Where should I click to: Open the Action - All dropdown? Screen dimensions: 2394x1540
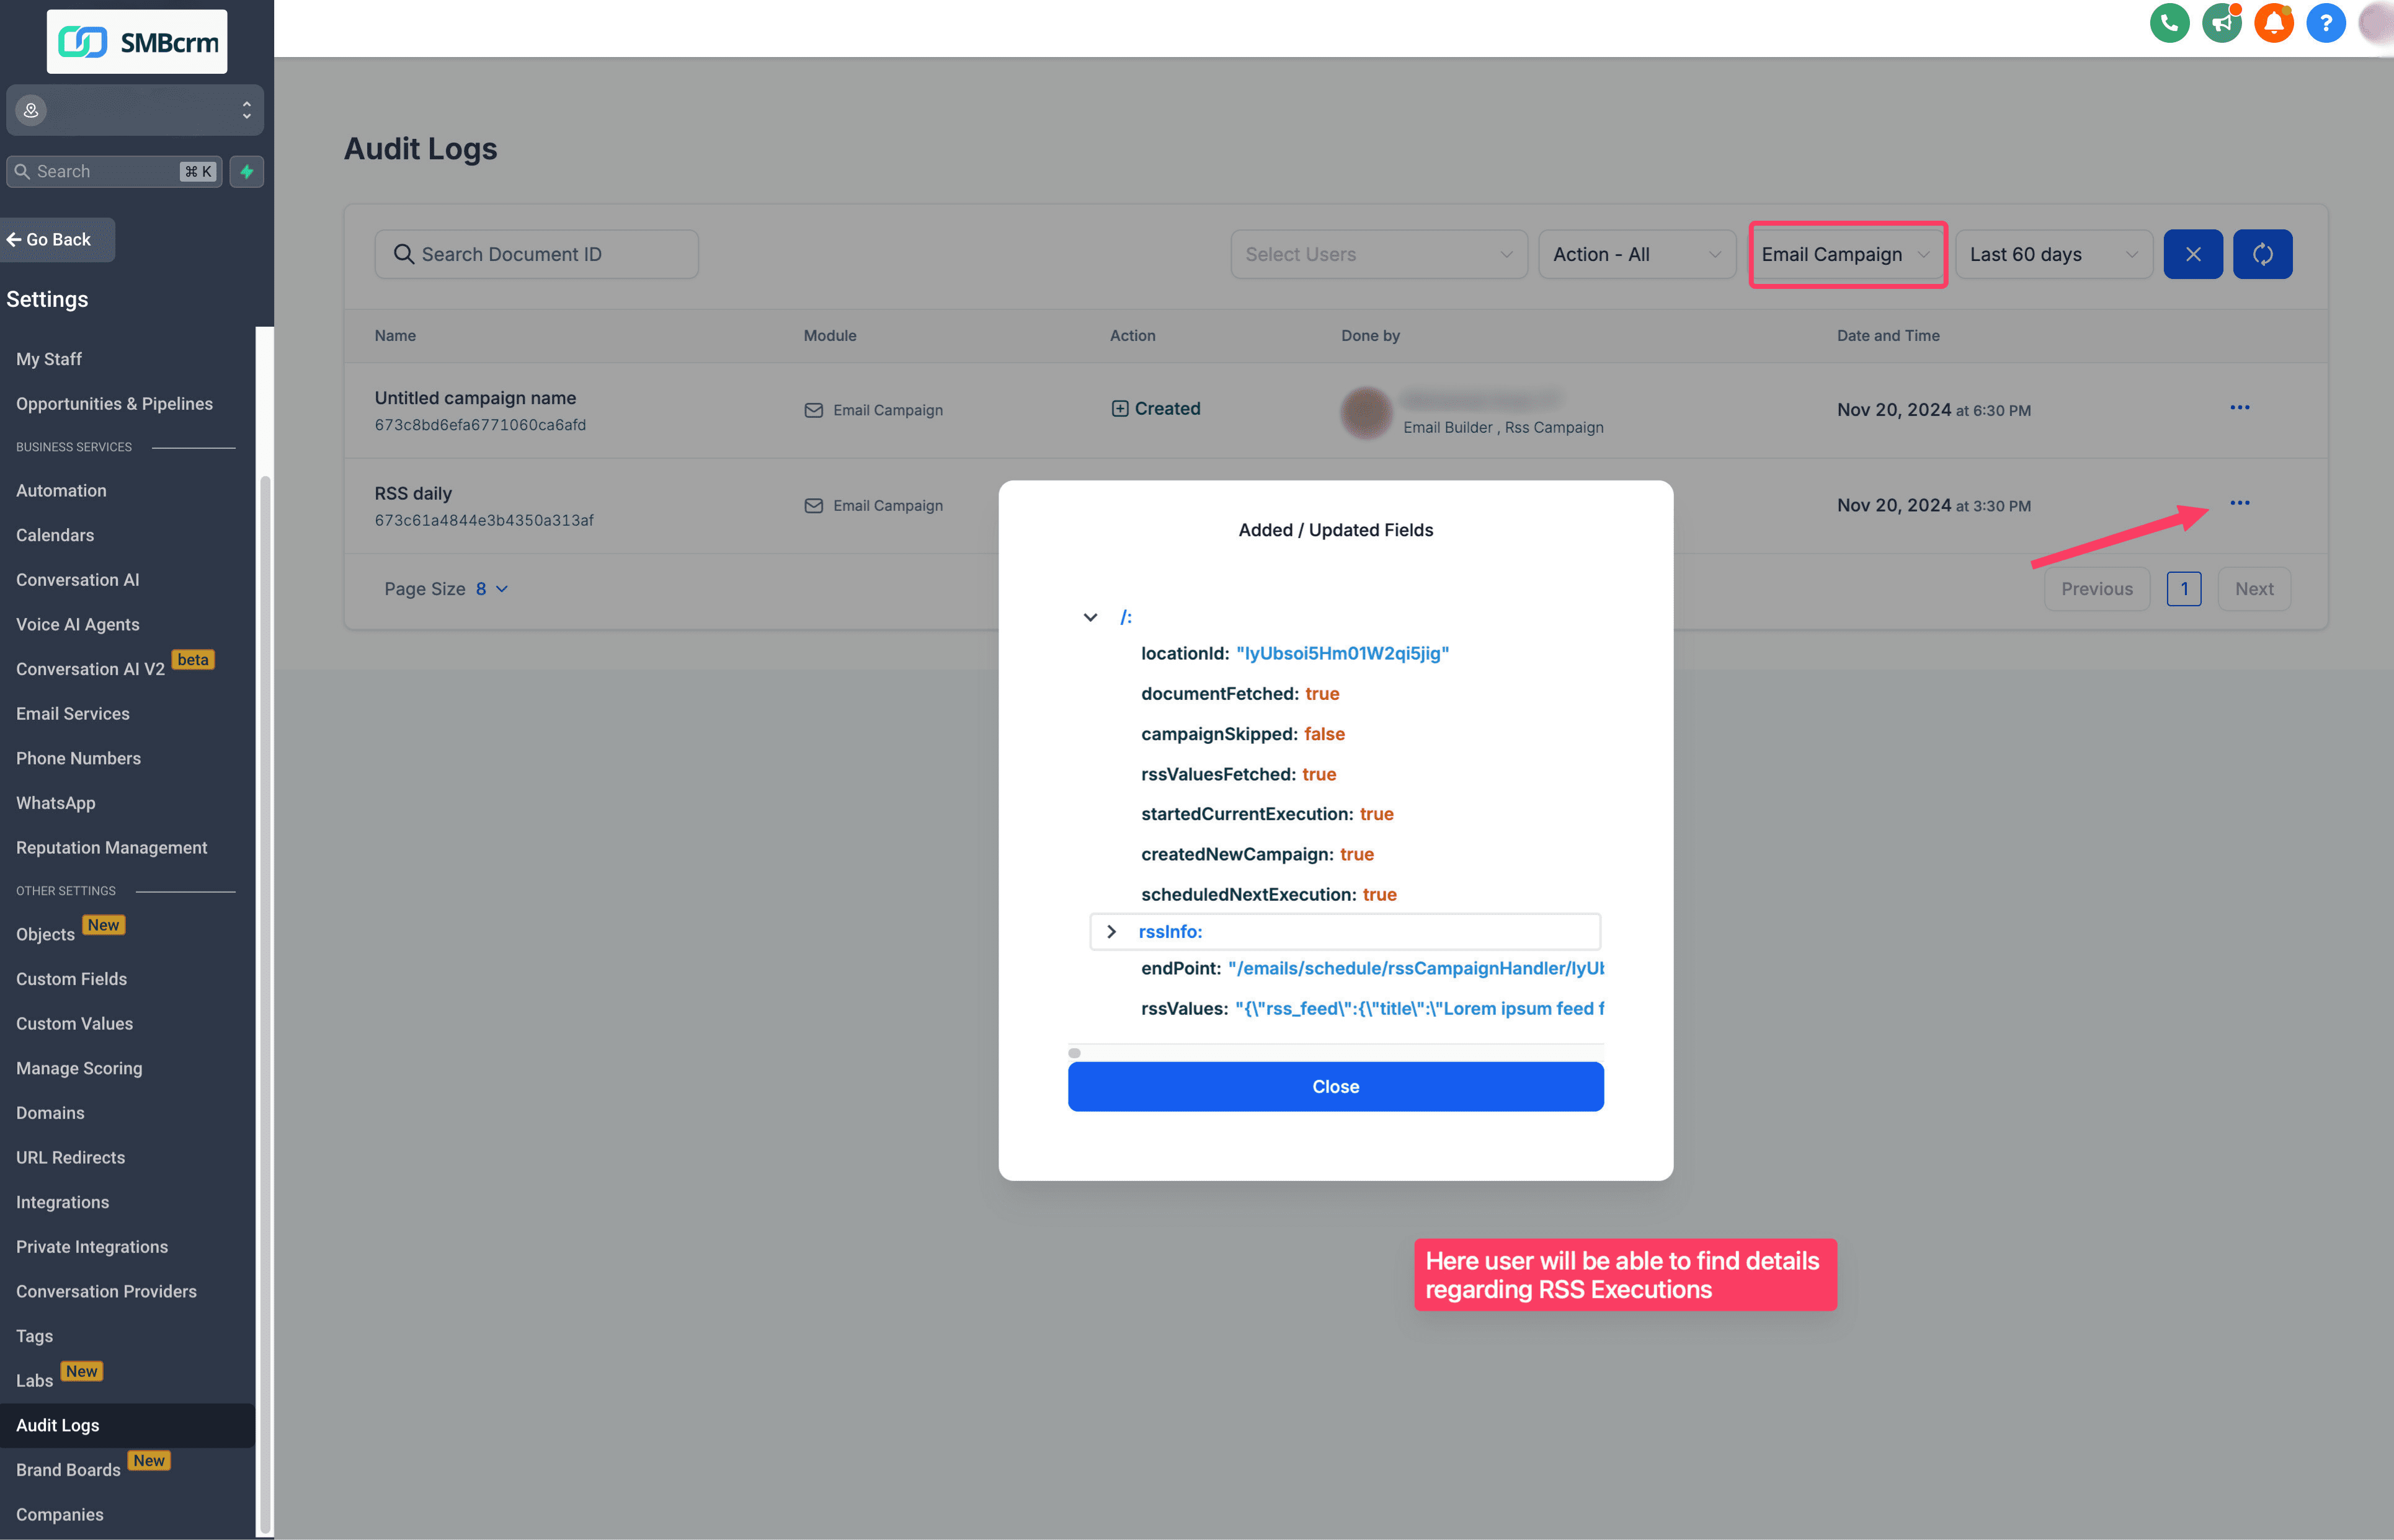click(1637, 254)
